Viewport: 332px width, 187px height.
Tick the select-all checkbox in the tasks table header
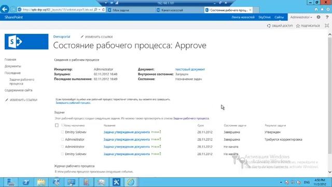coord(57,125)
